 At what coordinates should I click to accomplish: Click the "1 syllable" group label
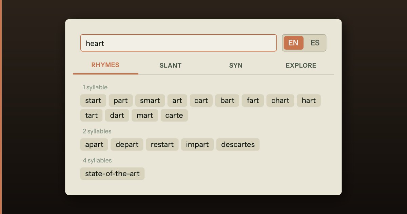click(x=95, y=87)
